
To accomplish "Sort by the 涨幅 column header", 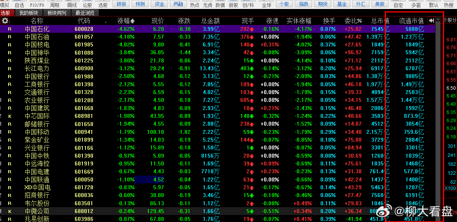I will [126, 21].
